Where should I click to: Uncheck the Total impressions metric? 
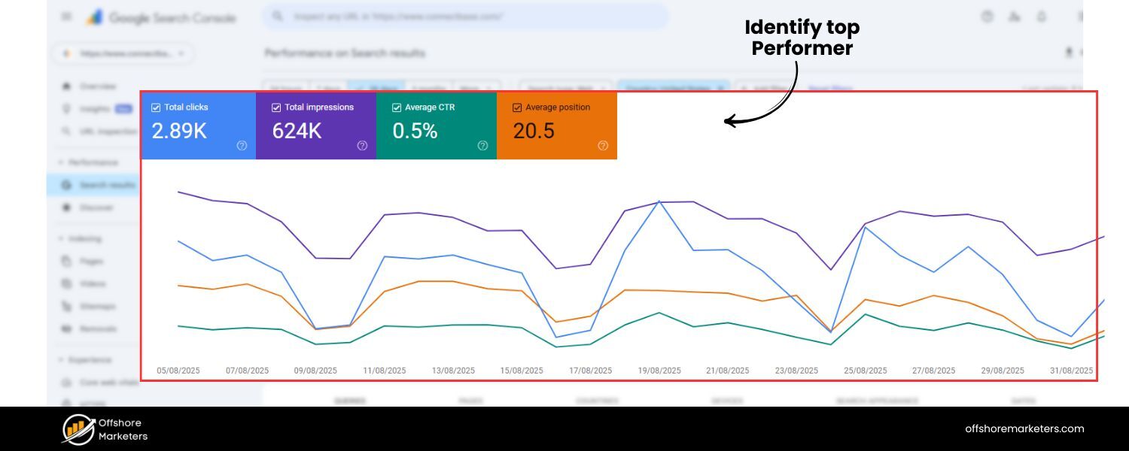[275, 107]
